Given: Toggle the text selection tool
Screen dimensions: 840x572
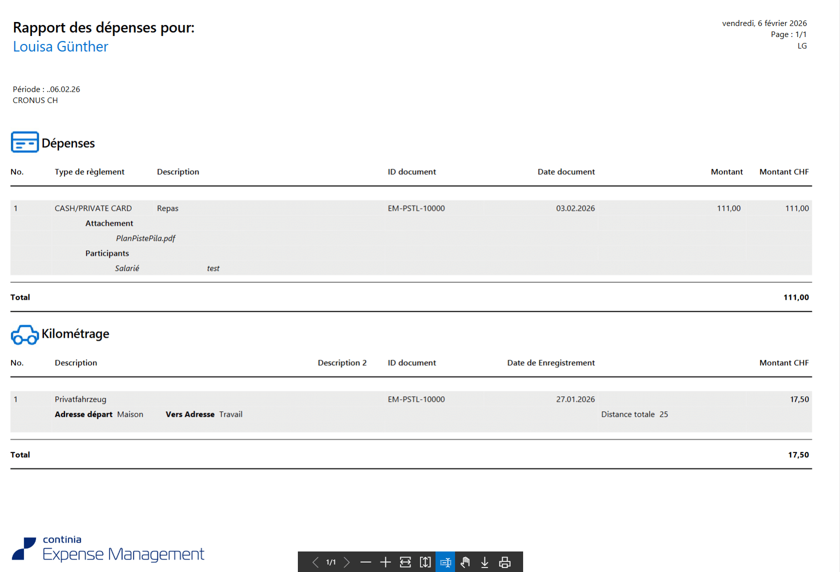Looking at the screenshot, I should coord(445,562).
